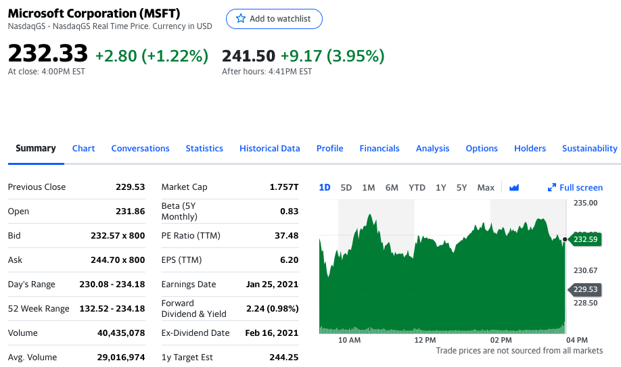The width and height of the screenshot is (621, 367).
Task: Switch chart to 1M range
Action: pyautogui.click(x=369, y=187)
